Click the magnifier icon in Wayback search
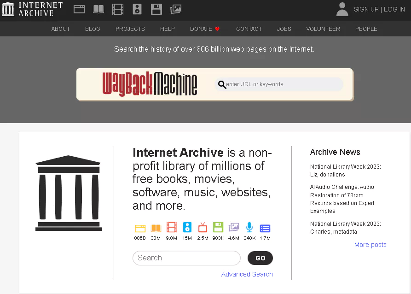Viewport: 411px width, 294px height. pos(222,84)
